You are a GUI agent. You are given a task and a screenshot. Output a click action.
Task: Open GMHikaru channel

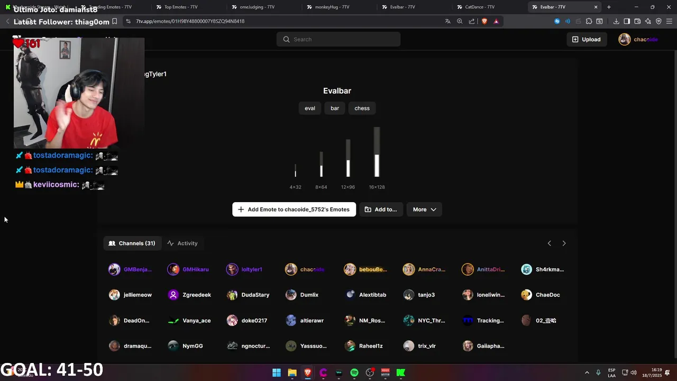tap(188, 269)
